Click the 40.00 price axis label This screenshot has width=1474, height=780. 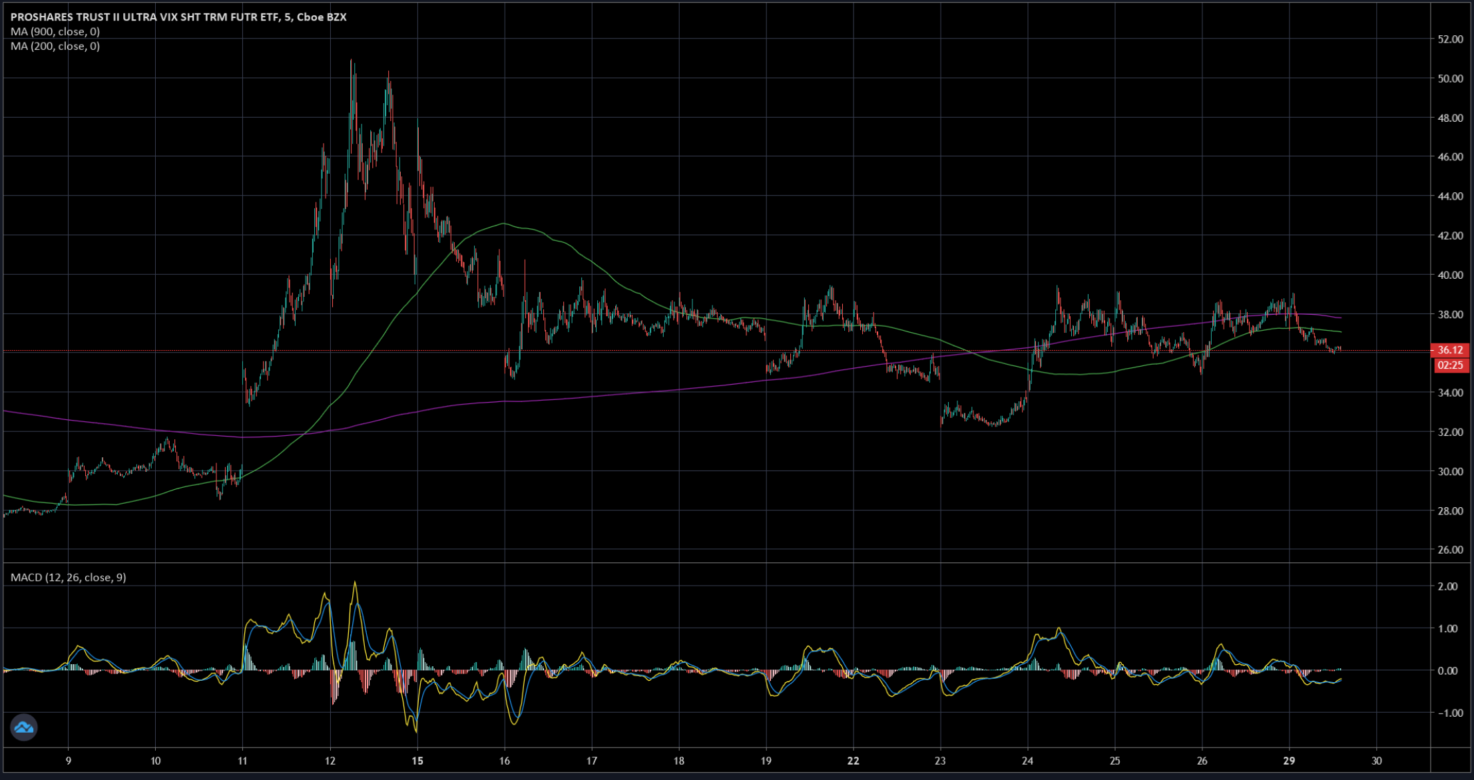pos(1450,276)
